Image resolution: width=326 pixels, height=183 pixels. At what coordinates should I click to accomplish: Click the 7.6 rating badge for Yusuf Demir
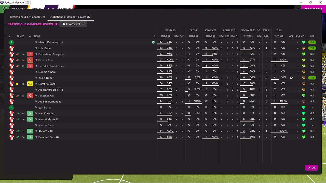click(312, 78)
